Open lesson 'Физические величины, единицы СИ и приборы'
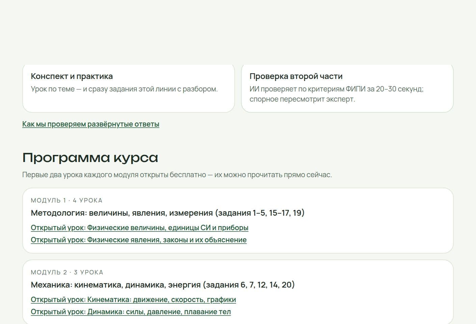Viewport: 476px width, 324px height. pos(139,228)
